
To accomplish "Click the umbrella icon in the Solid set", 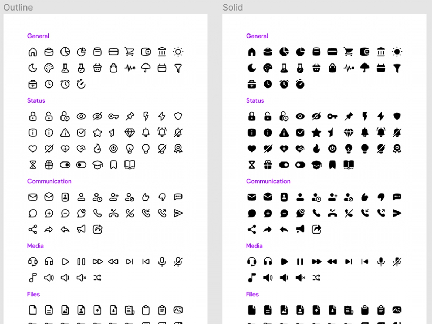I will click(365, 68).
